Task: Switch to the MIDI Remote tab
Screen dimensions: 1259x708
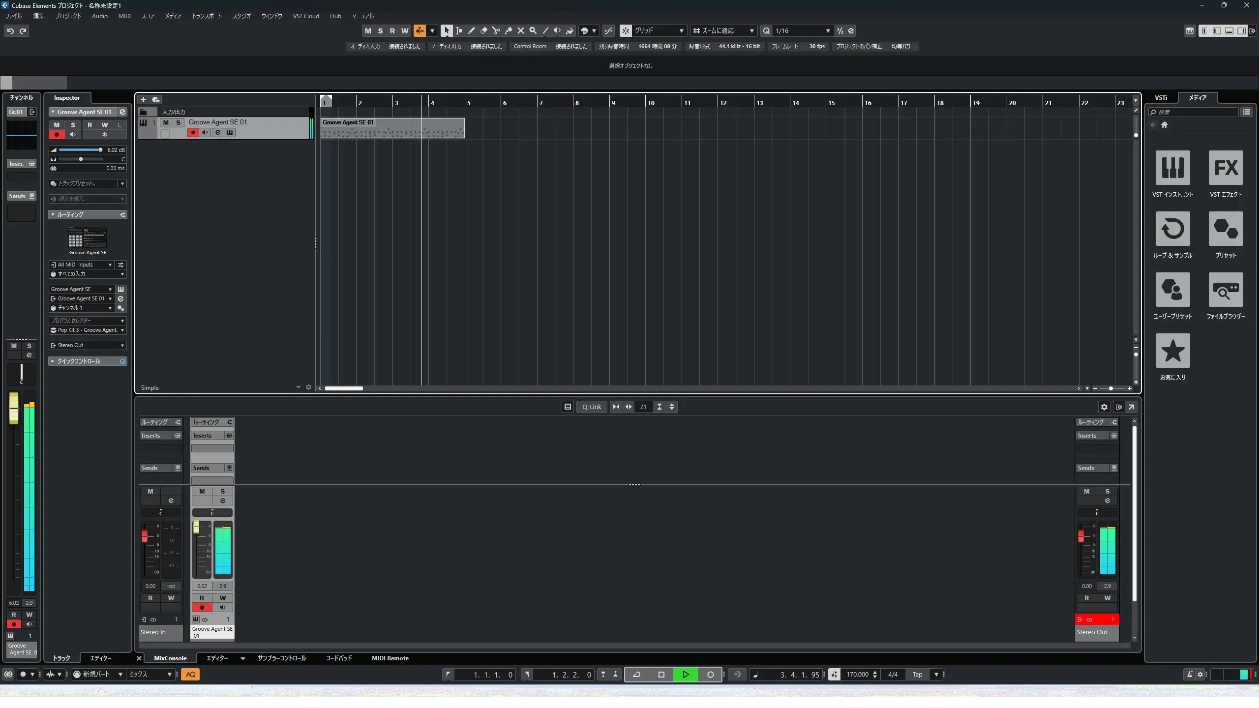Action: pyautogui.click(x=390, y=658)
